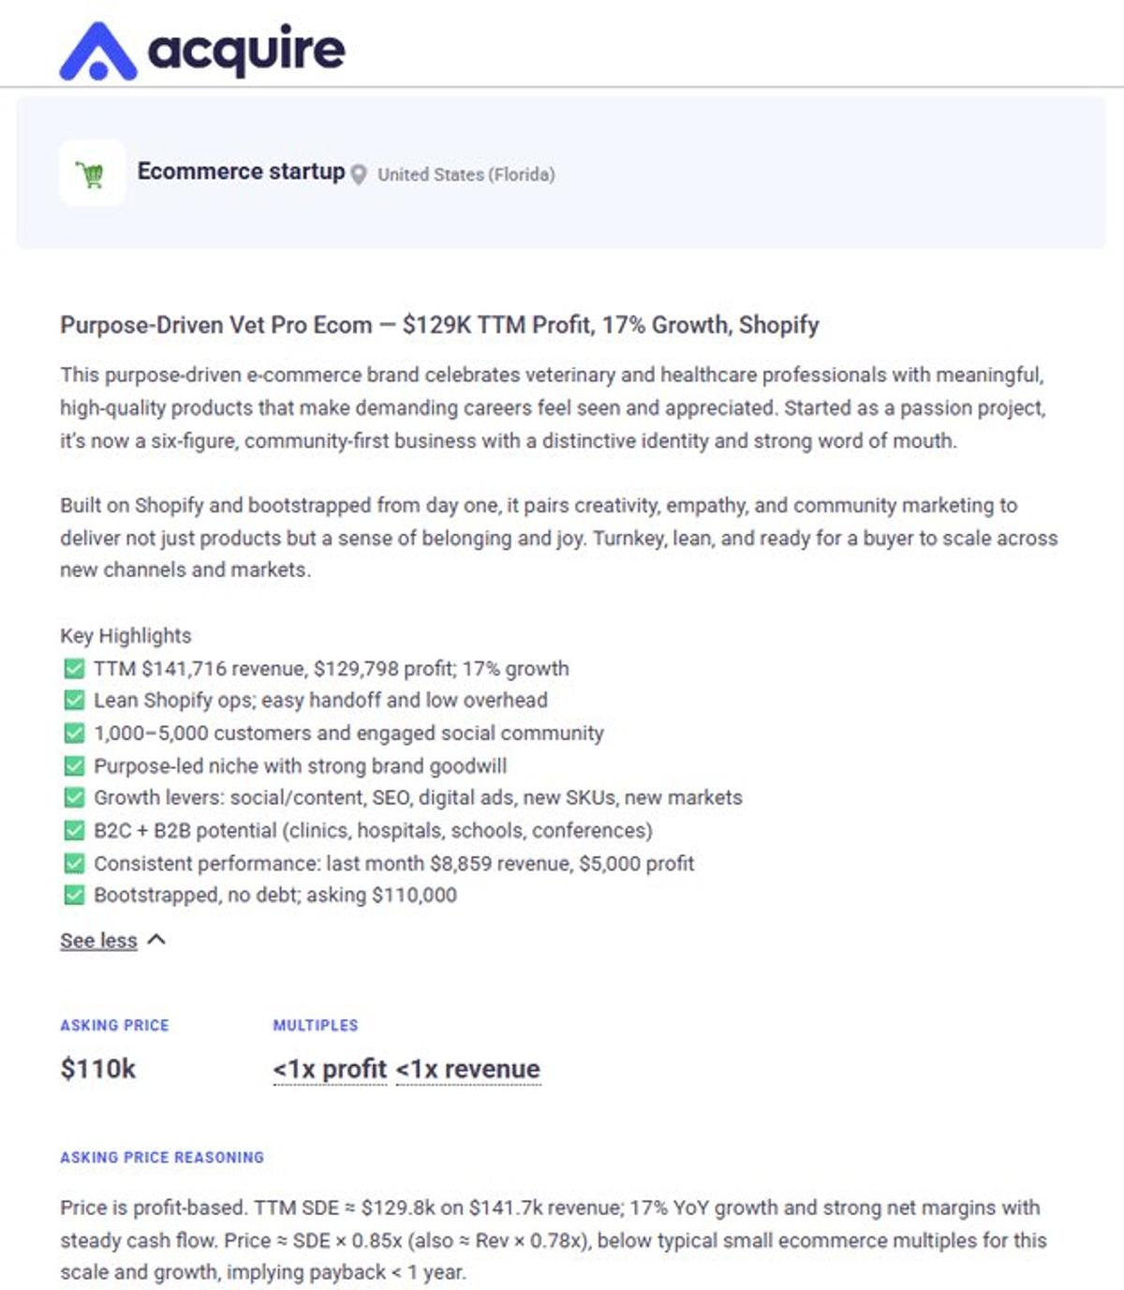This screenshot has width=1124, height=1290.
Task: Click the <1x revenue multiple
Action: tap(468, 1069)
